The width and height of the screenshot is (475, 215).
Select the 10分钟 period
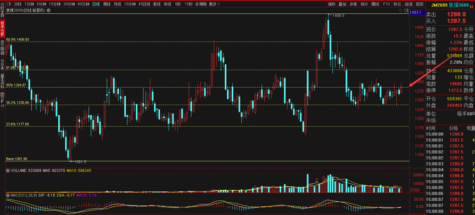(x=130, y=4)
